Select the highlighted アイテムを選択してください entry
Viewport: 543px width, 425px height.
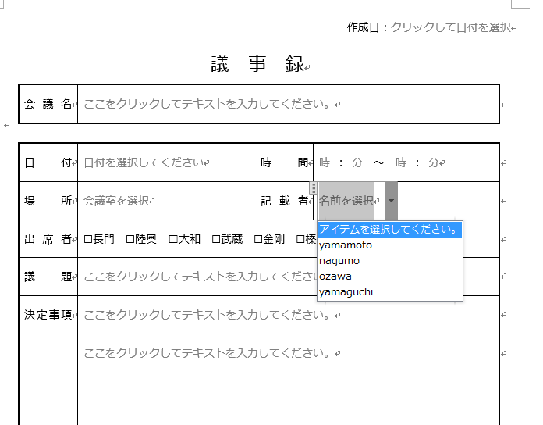click(389, 230)
